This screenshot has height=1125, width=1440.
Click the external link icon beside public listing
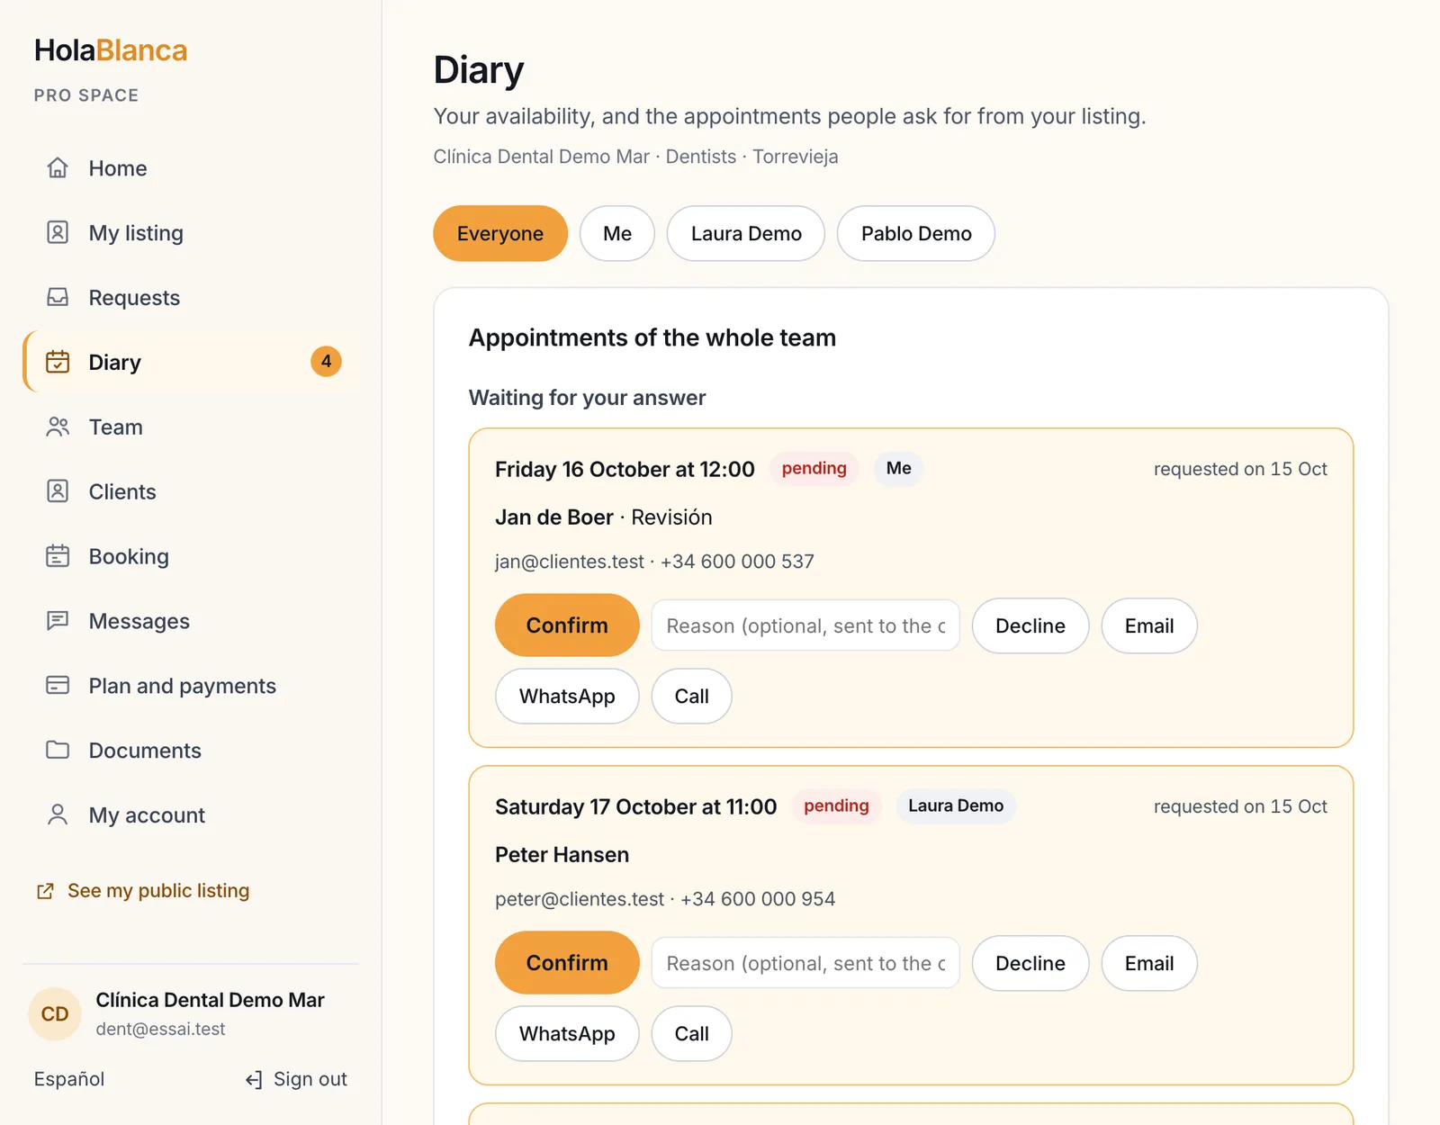tap(45, 891)
